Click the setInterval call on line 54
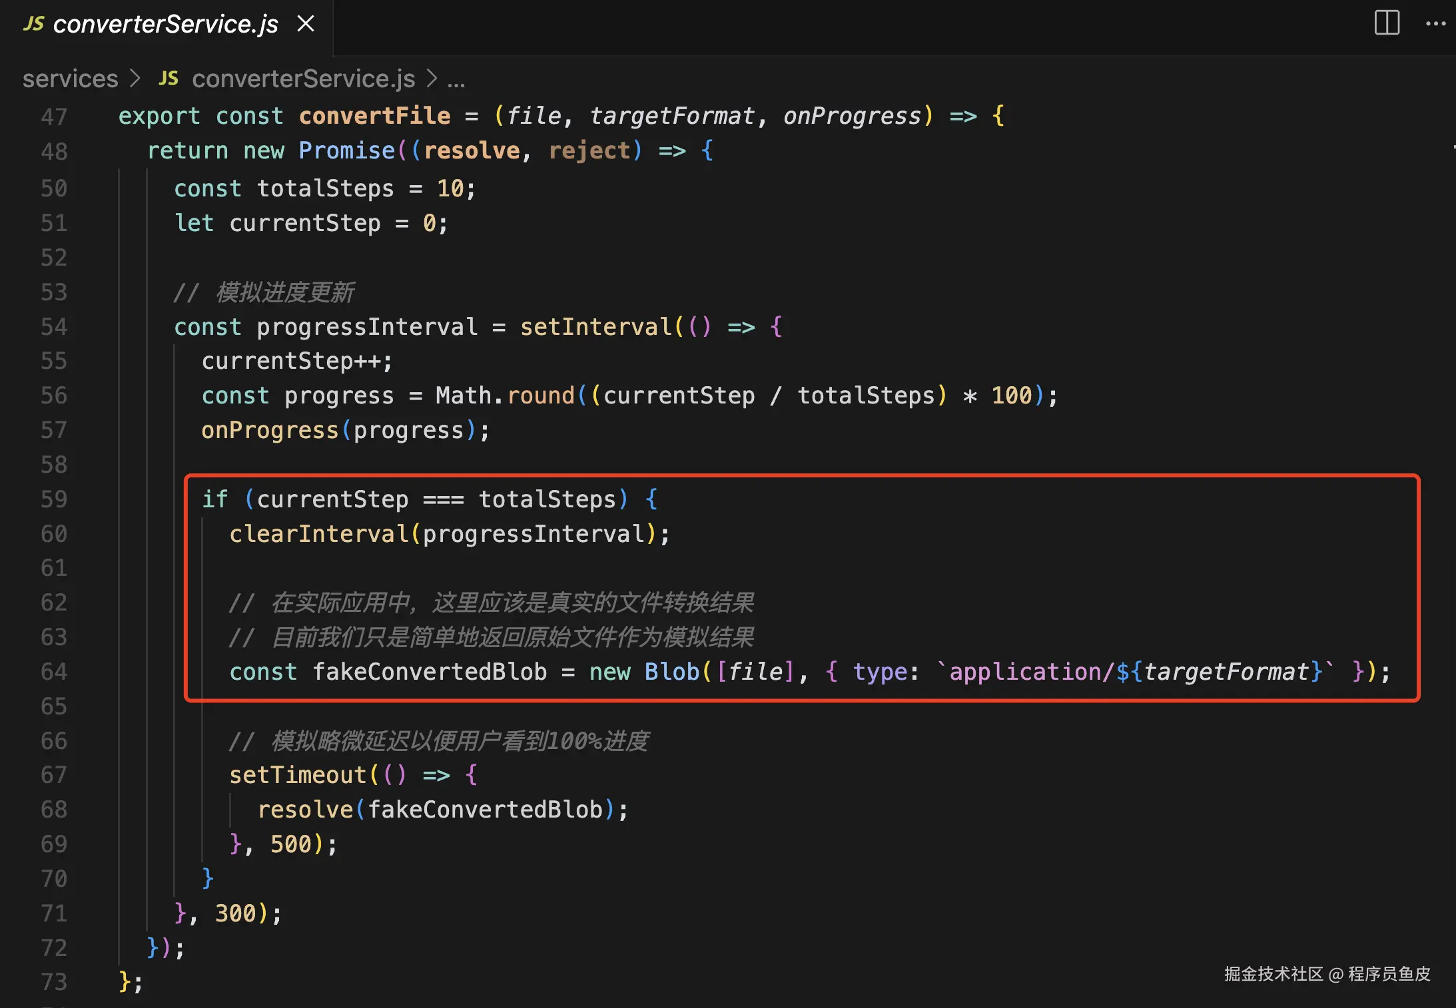 pos(596,327)
